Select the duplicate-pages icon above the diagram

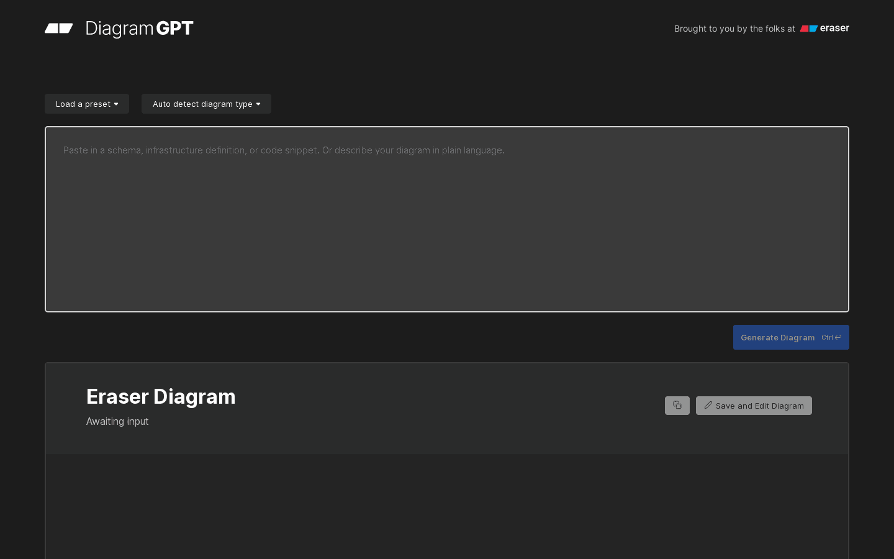click(x=677, y=406)
